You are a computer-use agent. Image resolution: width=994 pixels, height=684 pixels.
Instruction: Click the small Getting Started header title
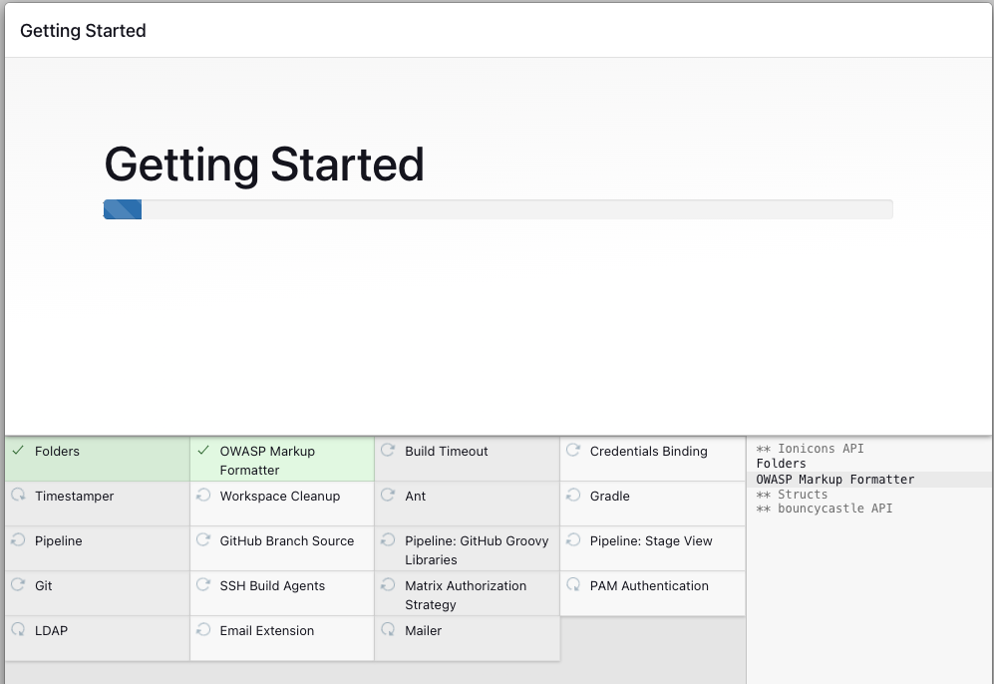(x=83, y=31)
